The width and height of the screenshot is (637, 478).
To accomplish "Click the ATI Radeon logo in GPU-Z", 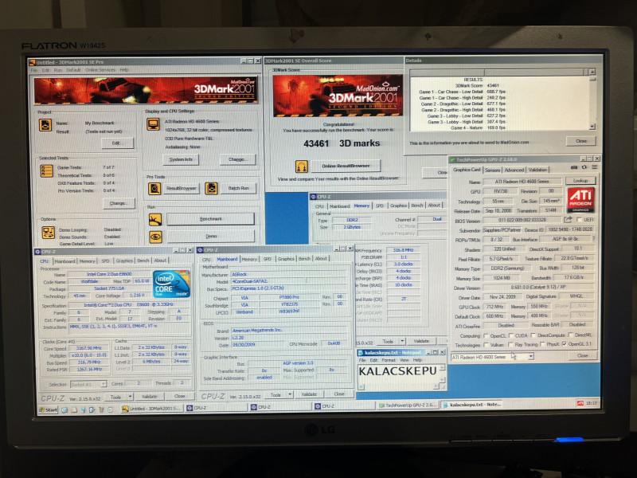I will 580,200.
